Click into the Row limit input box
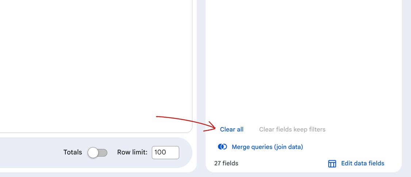Screen dimensions: 411x177 (x=165, y=152)
